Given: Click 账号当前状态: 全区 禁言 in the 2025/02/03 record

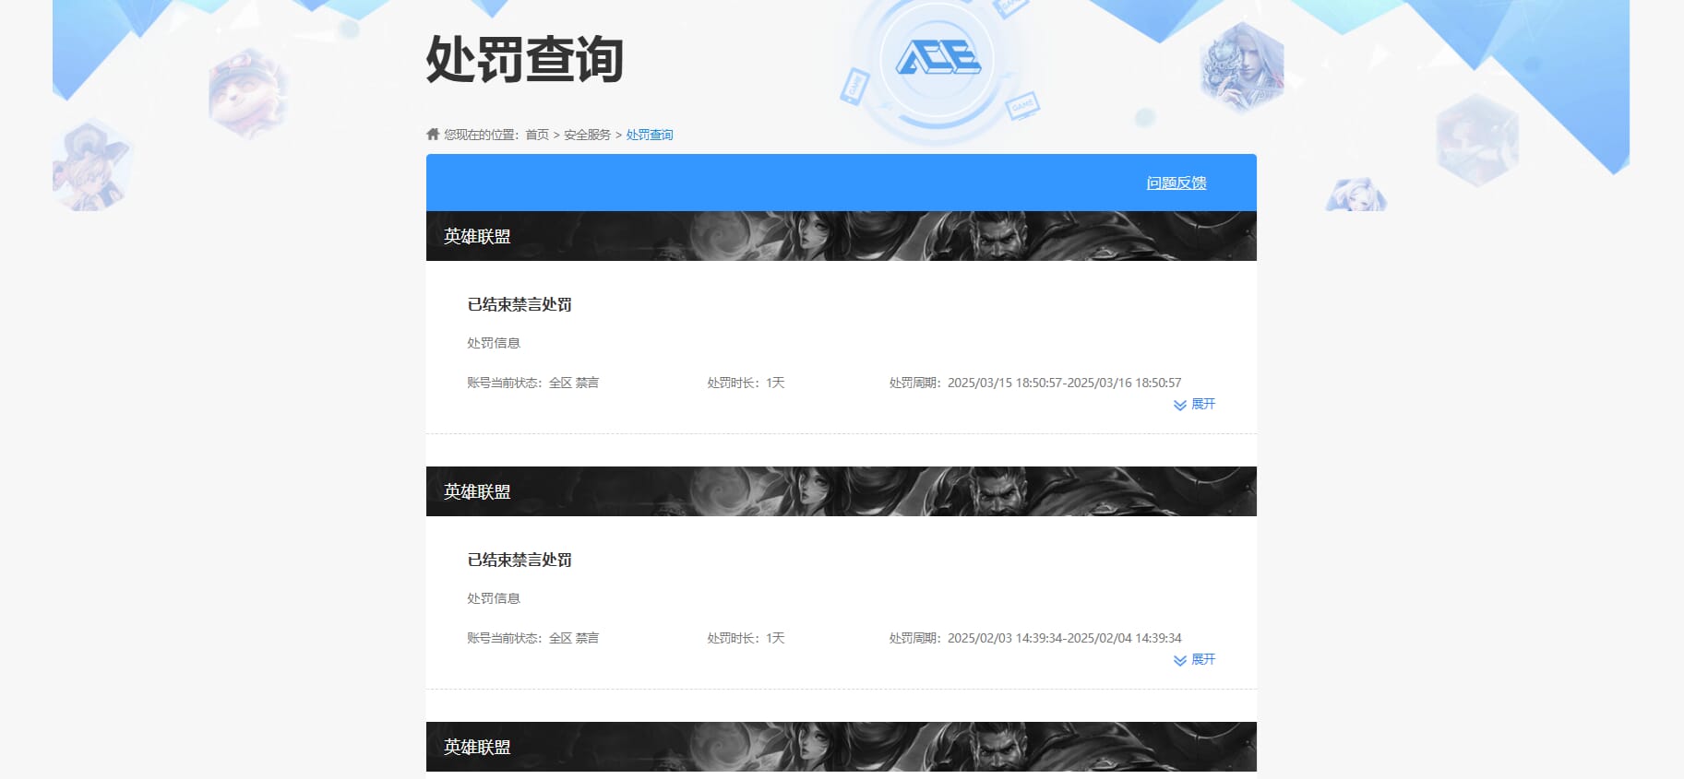Looking at the screenshot, I should pyautogui.click(x=532, y=638).
